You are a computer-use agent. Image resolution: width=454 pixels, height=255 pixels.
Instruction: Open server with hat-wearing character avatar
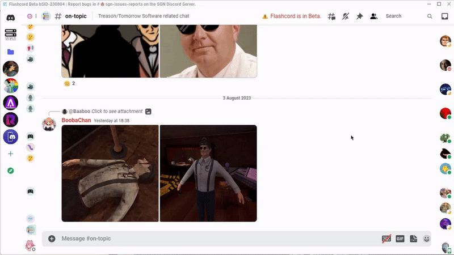tap(11, 69)
